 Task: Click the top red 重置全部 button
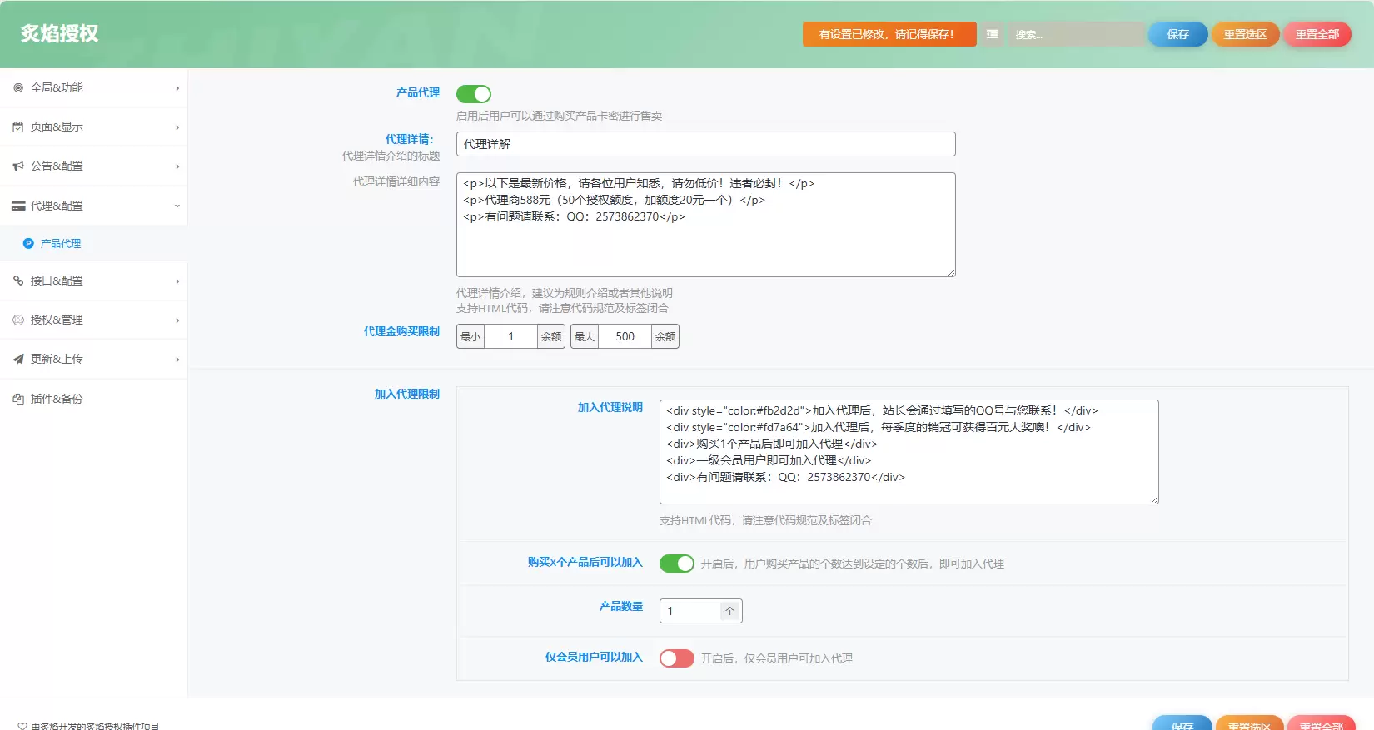click(1317, 34)
